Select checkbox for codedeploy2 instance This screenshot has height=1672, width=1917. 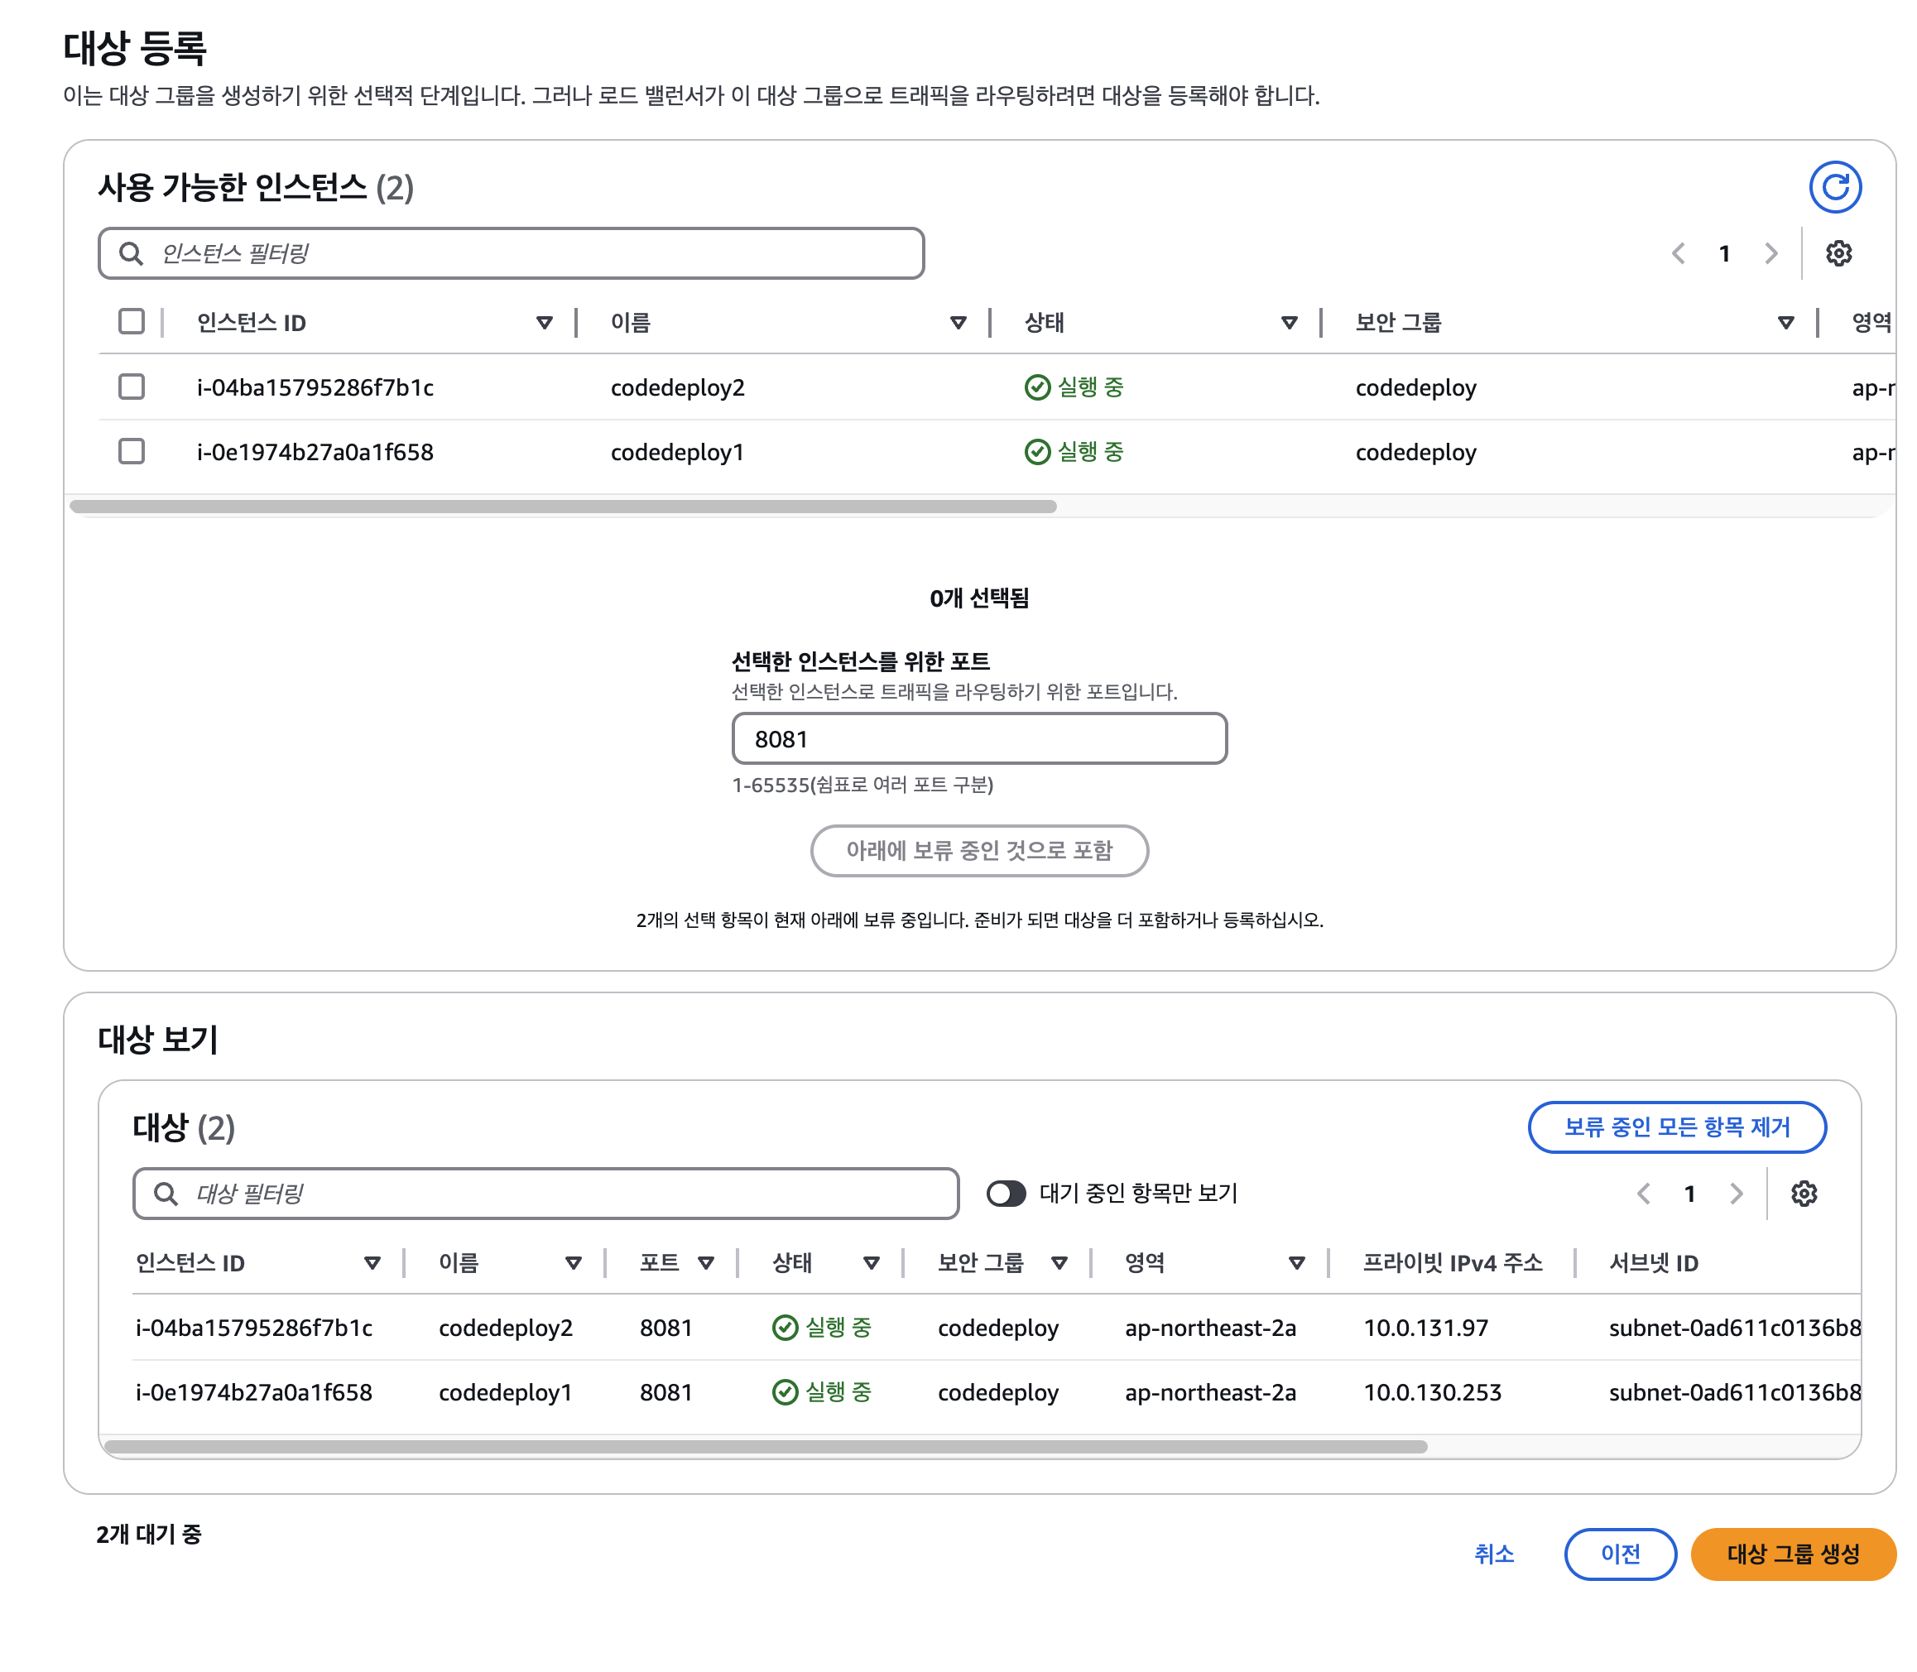pyautogui.click(x=132, y=387)
